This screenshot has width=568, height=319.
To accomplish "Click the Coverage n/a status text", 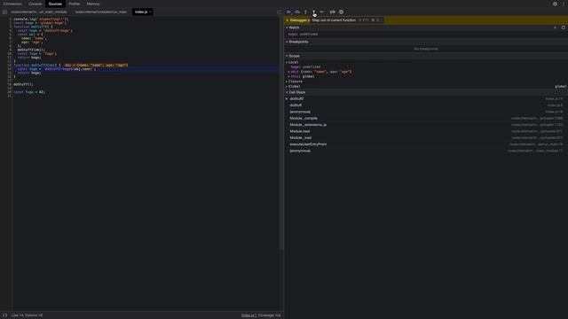I will [x=269, y=315].
